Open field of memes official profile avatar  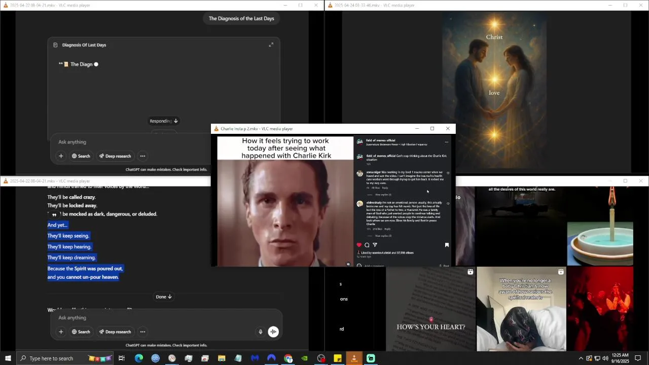[359, 142]
